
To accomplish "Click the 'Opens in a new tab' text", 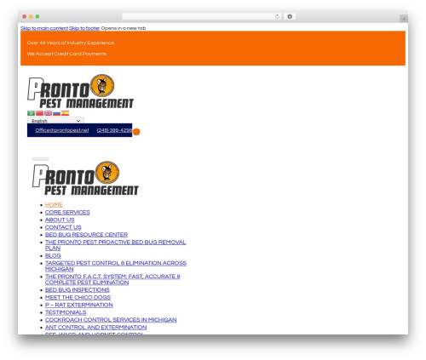I will point(124,28).
